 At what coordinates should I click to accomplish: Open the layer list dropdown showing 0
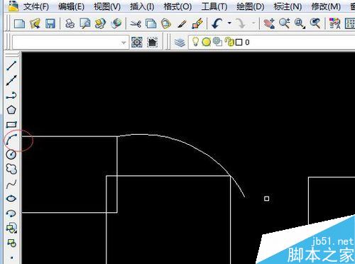[x=272, y=43]
